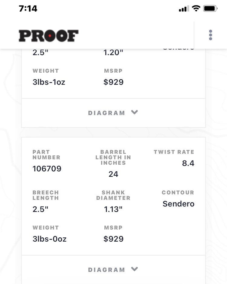Open the DIAGRAM label for part 106709

pyautogui.click(x=107, y=270)
